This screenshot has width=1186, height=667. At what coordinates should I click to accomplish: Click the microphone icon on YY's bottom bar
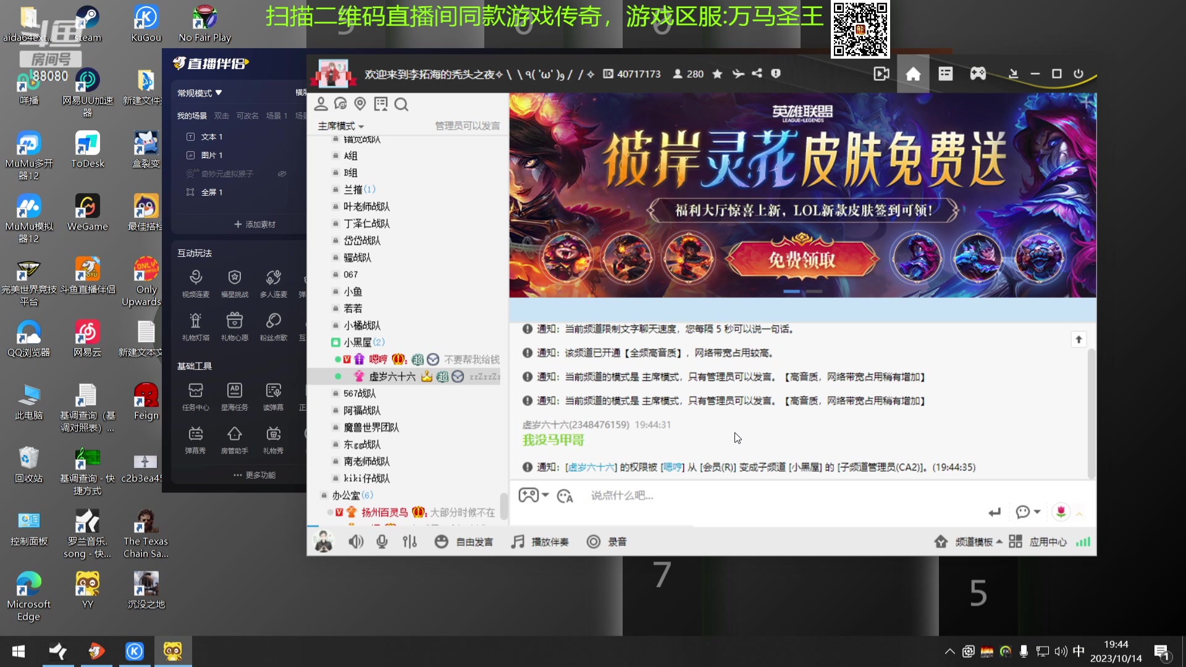382,541
